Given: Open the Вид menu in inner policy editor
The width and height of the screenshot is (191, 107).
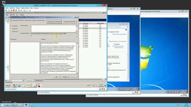Looking at the screenshot, I should (x=17, y=15).
